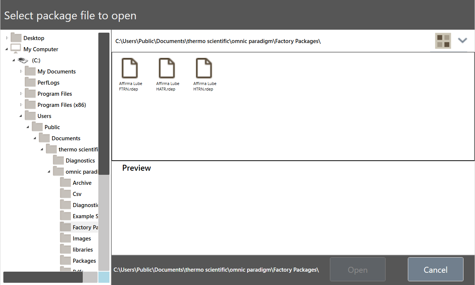Select the Images folder in tree
This screenshot has height=285, width=475.
[x=82, y=238]
